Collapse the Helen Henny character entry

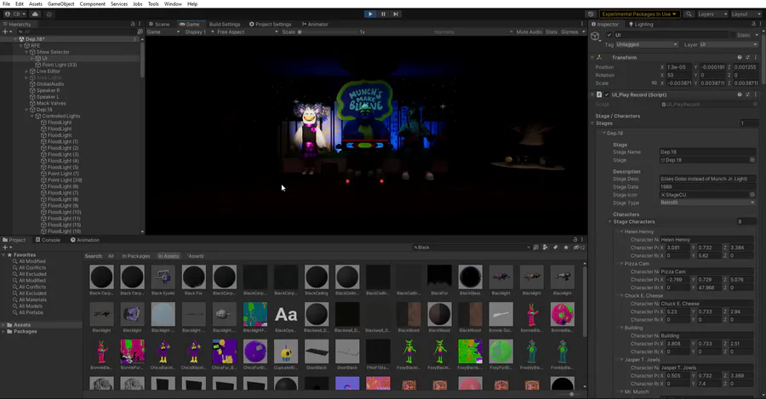(x=621, y=231)
